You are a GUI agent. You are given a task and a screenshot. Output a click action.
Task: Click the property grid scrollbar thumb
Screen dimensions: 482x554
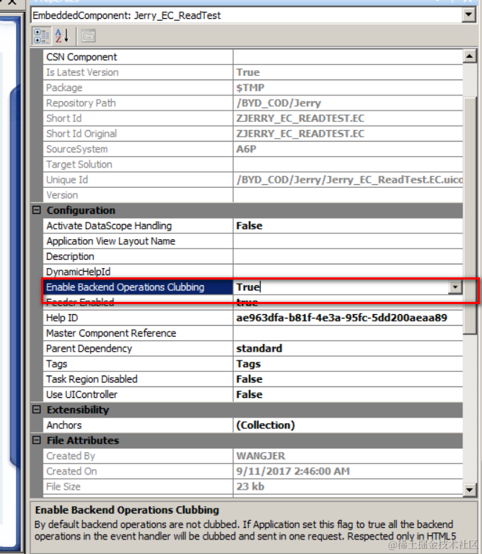(470, 215)
